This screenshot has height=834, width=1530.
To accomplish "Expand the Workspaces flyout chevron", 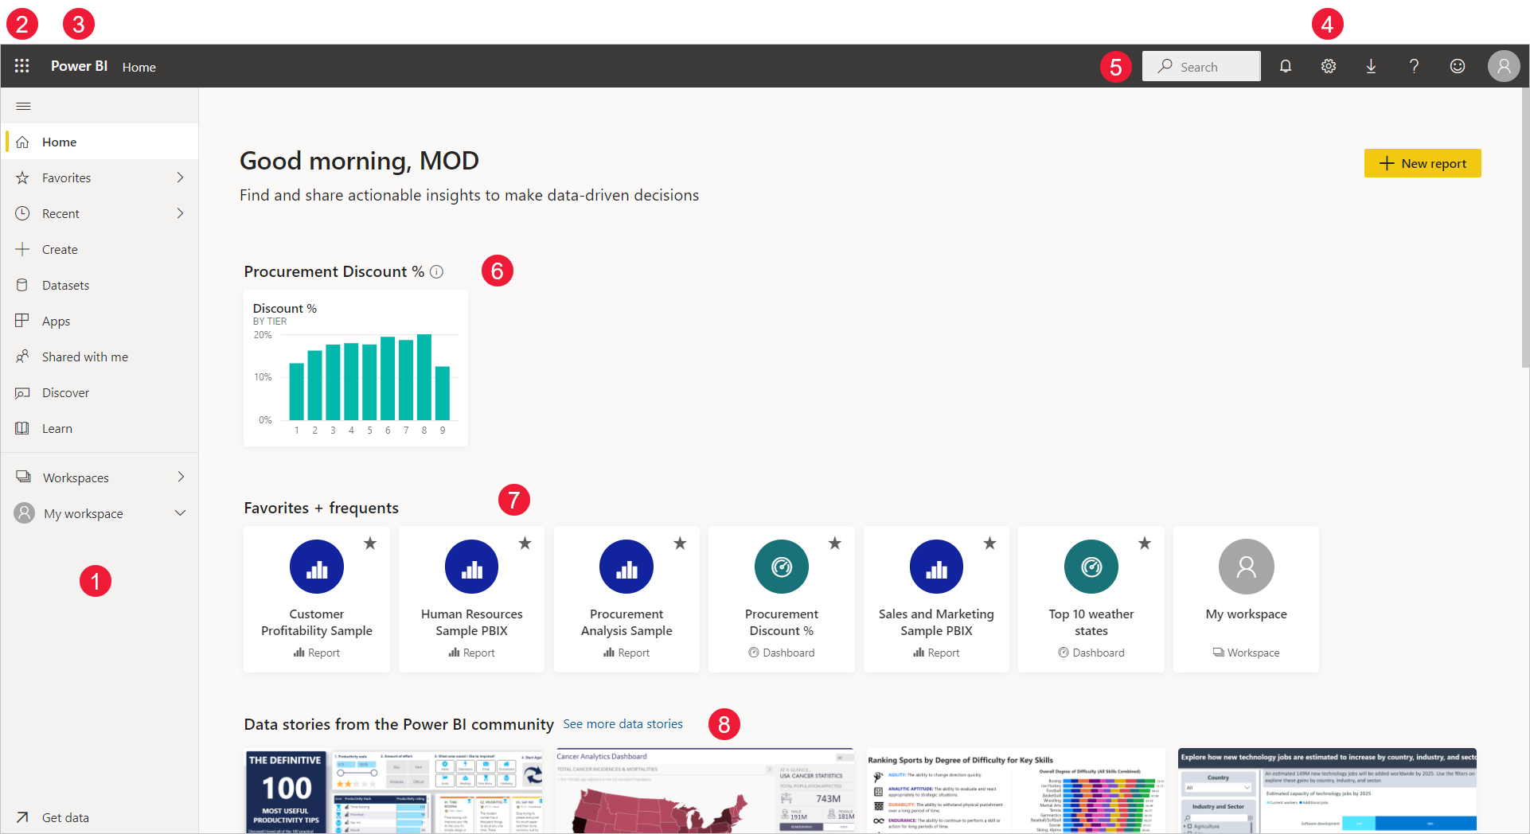I will [181, 477].
